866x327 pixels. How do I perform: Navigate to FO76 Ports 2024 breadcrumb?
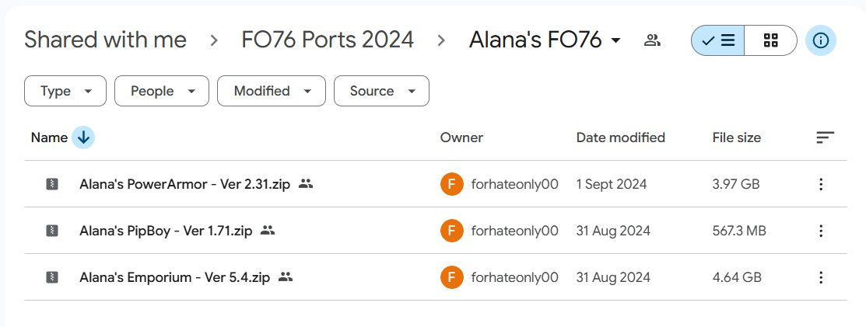click(328, 40)
